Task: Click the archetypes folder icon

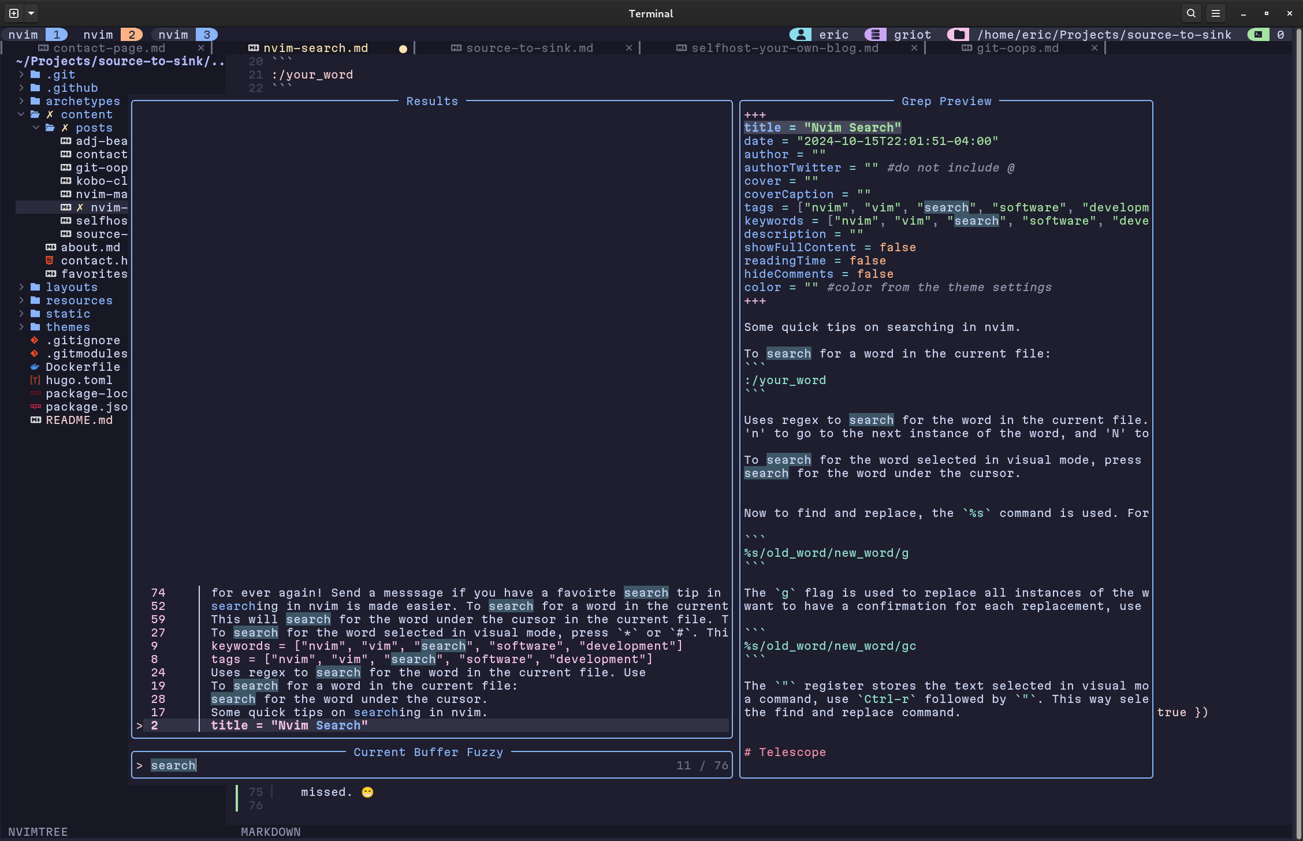Action: coord(35,101)
